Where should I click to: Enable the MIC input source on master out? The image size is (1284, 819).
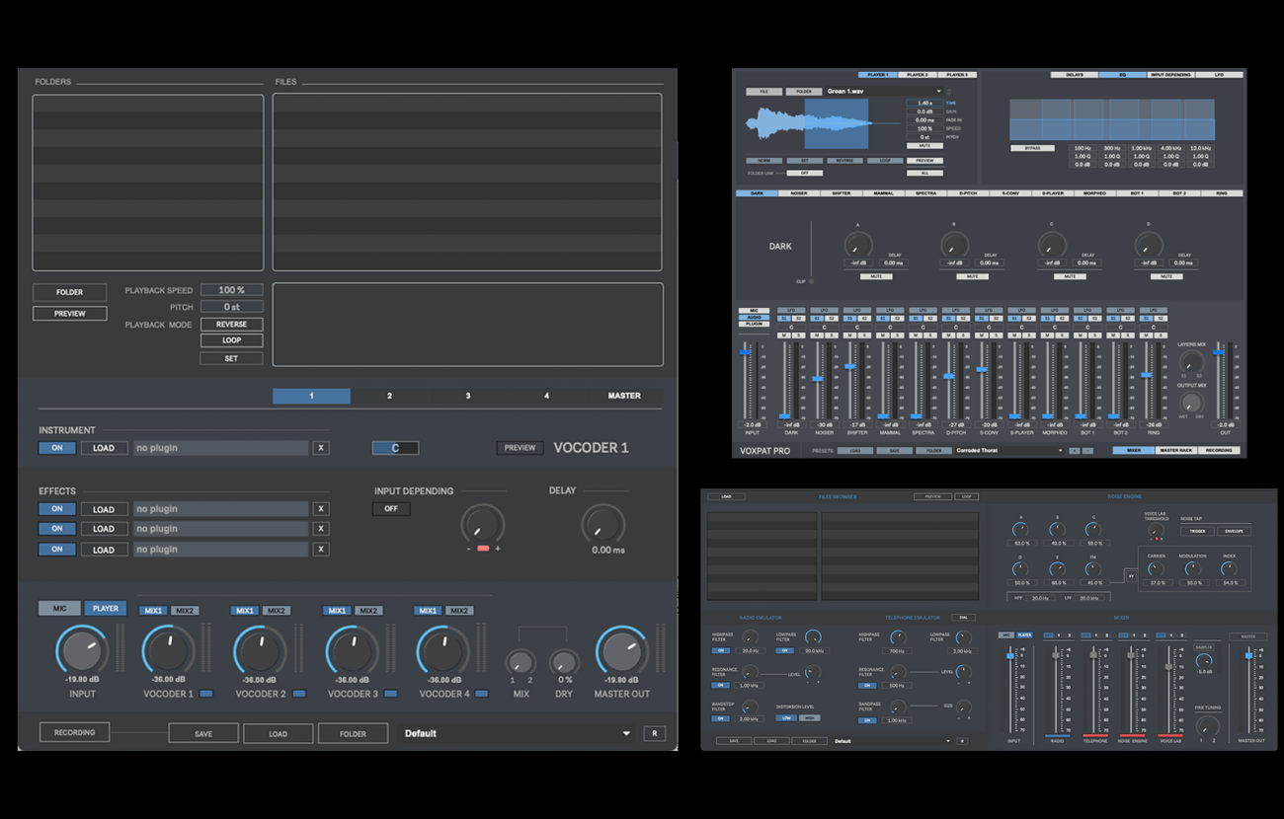tap(59, 608)
